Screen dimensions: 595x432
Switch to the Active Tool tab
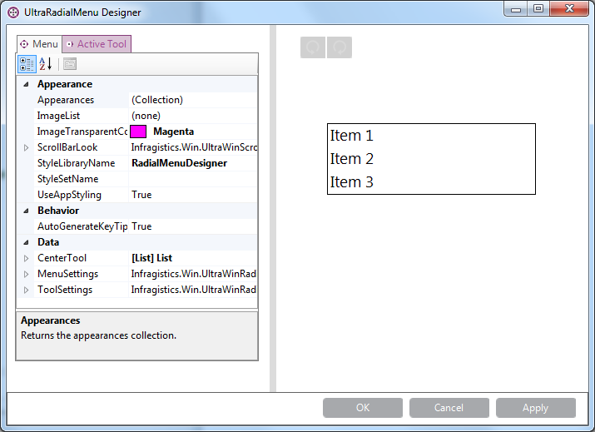coord(97,44)
